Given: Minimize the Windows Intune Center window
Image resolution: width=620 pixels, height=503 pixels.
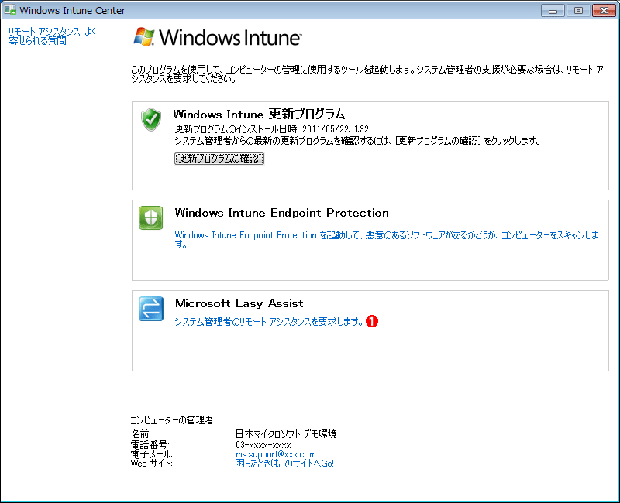Looking at the screenshot, I should pos(553,10).
